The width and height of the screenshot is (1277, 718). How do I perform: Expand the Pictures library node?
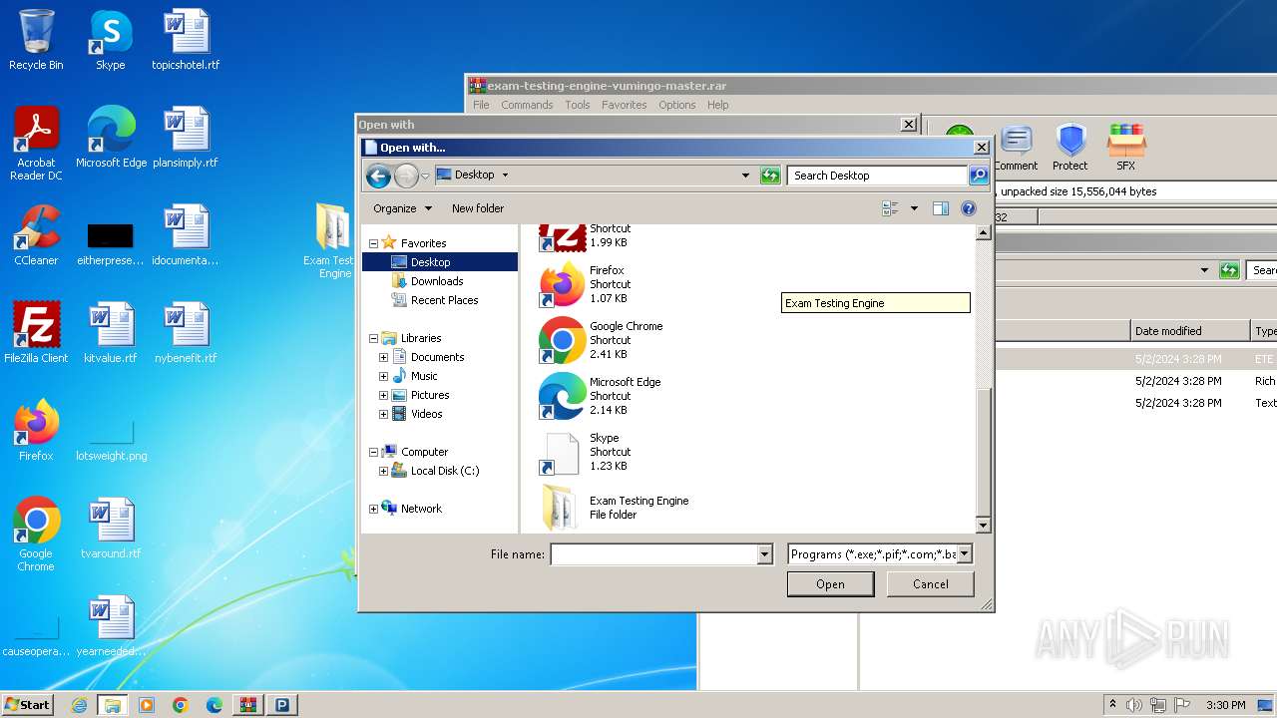click(x=383, y=395)
